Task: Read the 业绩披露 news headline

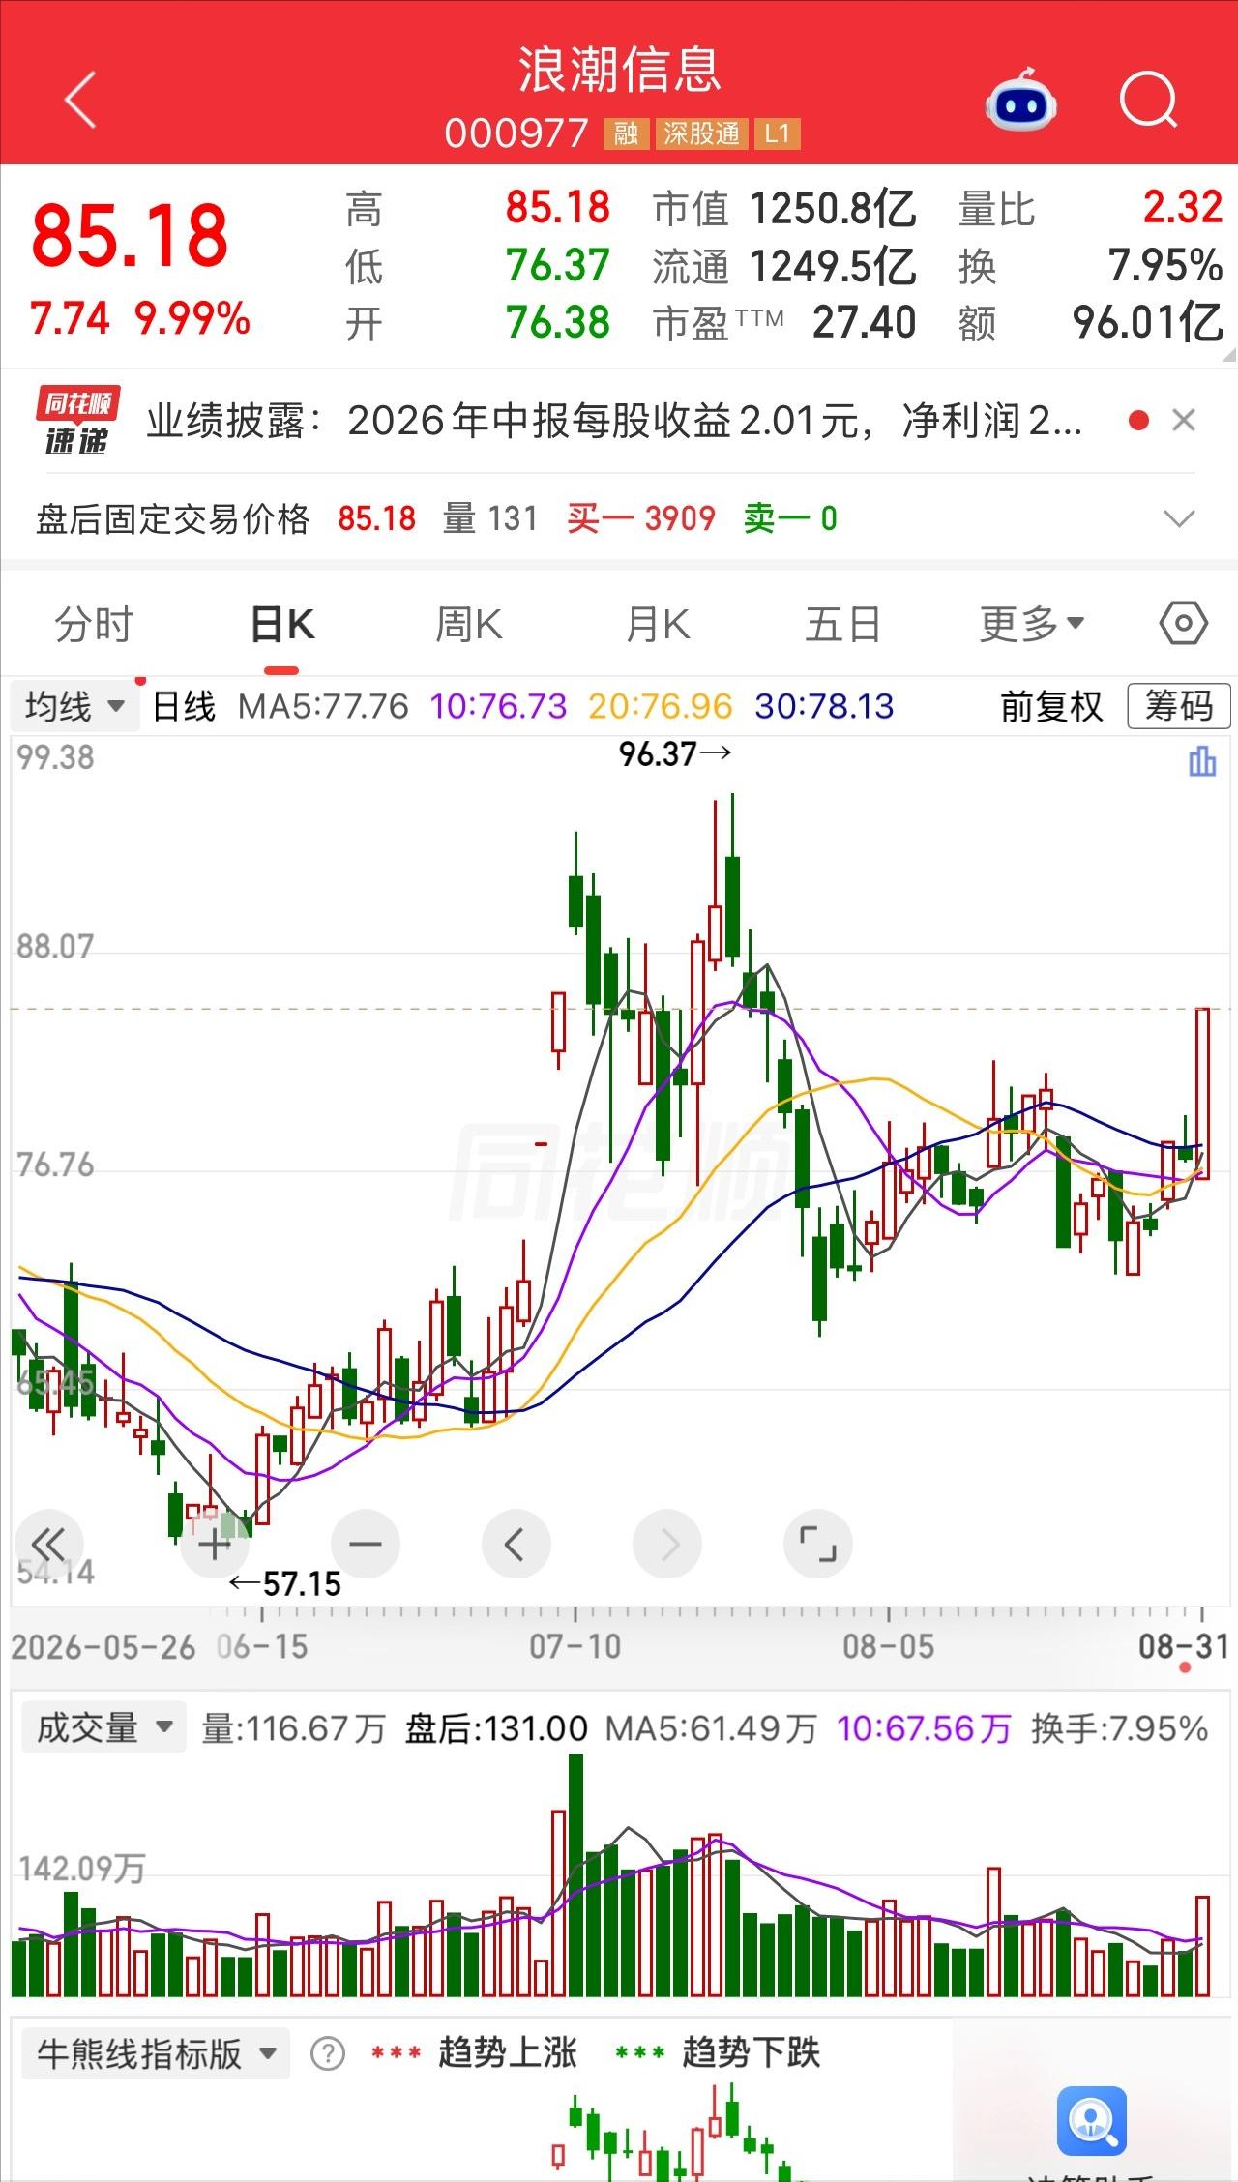Action: coord(614,421)
